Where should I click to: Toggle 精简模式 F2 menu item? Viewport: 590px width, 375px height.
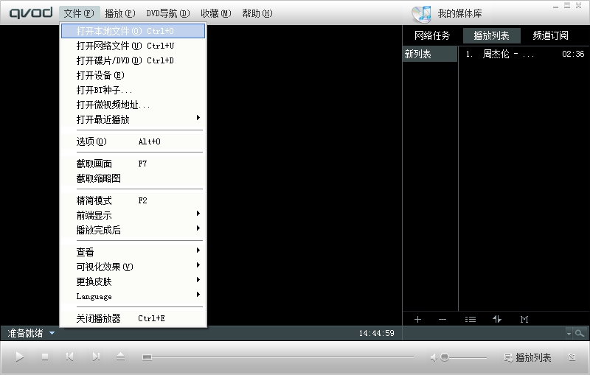point(133,200)
